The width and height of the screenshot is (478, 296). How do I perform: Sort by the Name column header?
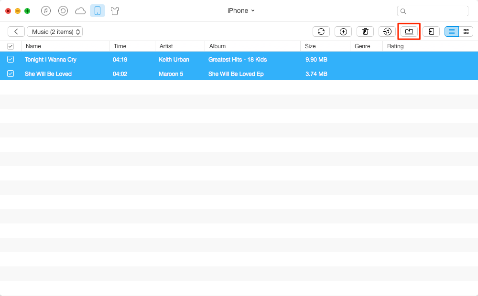[x=65, y=46]
